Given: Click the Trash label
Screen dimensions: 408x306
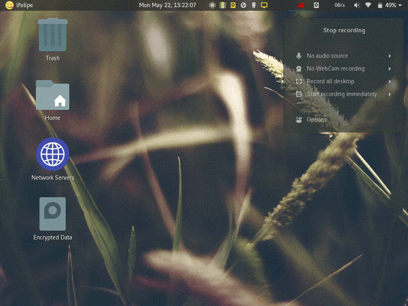Looking at the screenshot, I should [x=53, y=58].
